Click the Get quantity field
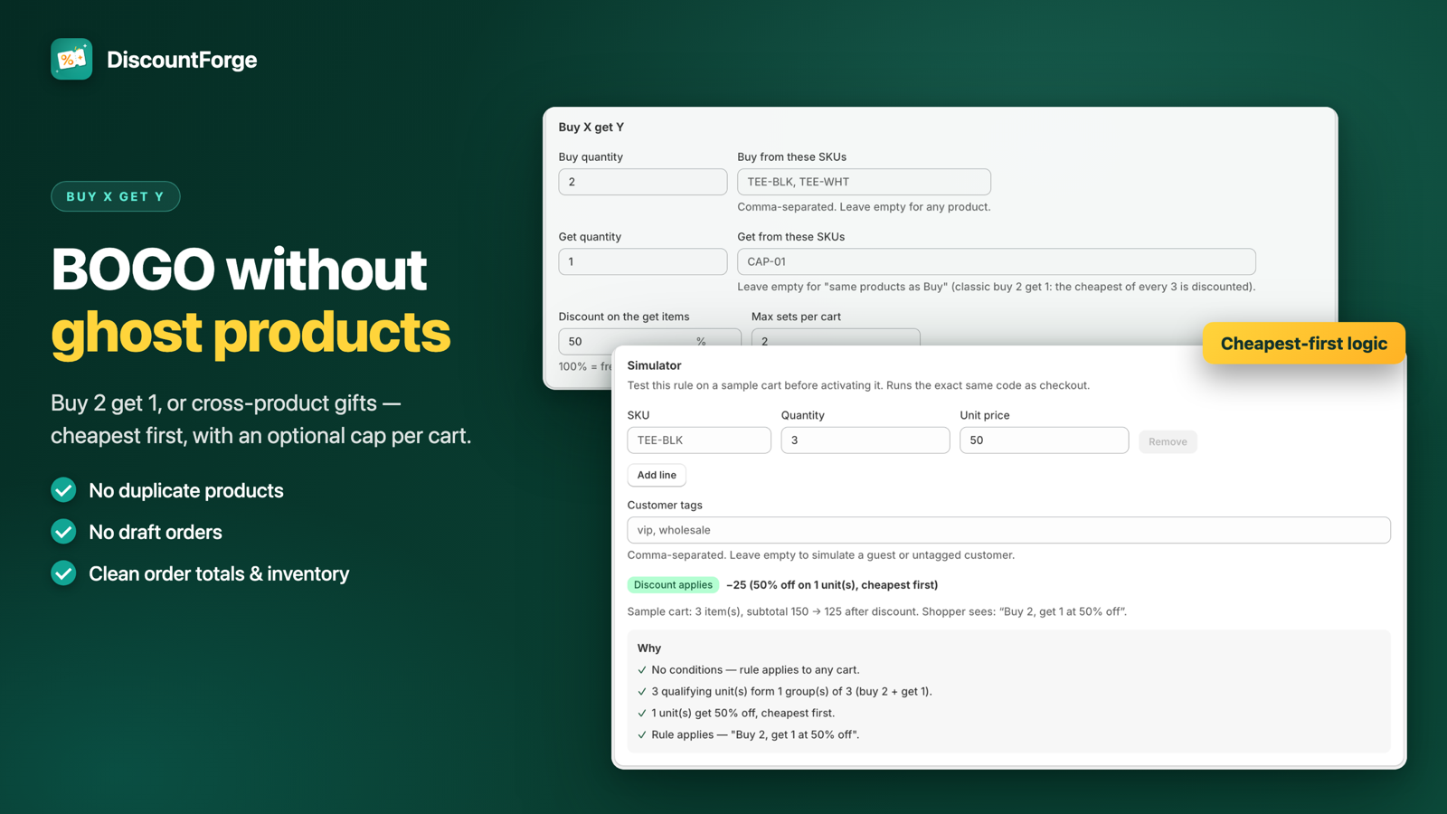The height and width of the screenshot is (814, 1447). pyautogui.click(x=643, y=261)
